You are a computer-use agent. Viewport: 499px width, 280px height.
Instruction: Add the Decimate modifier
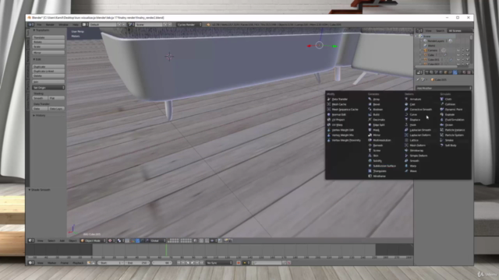(379, 120)
